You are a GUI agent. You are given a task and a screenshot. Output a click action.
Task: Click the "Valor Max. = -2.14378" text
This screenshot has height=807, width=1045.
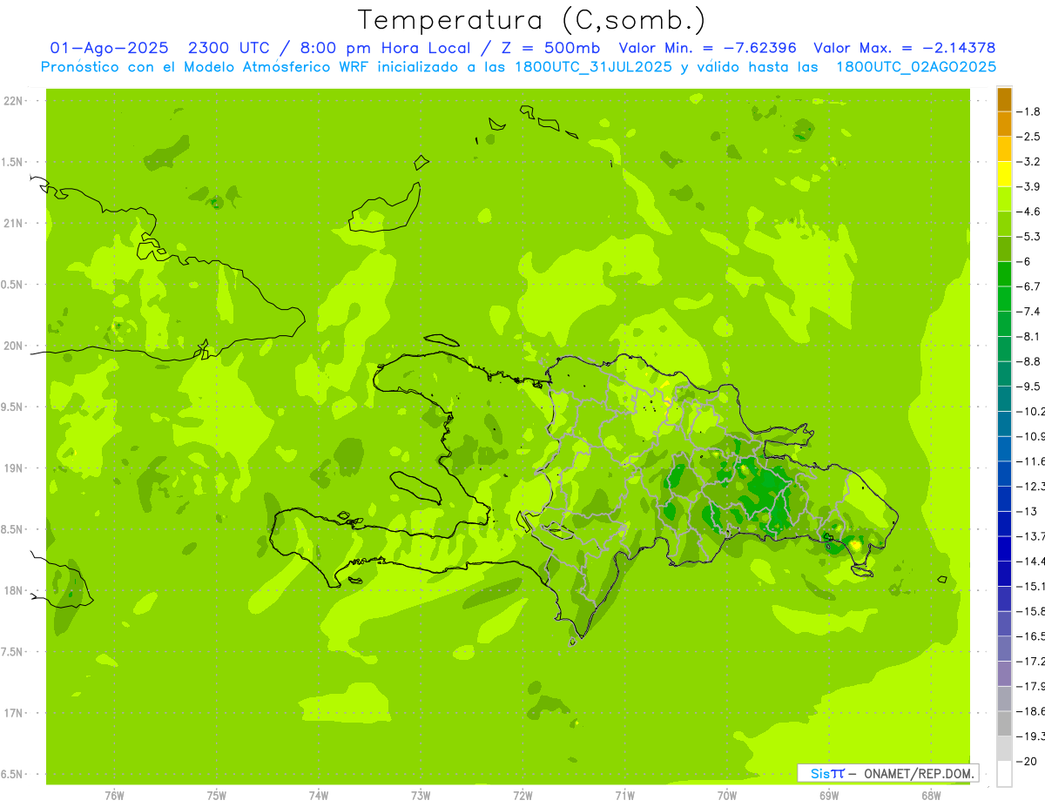(x=904, y=48)
